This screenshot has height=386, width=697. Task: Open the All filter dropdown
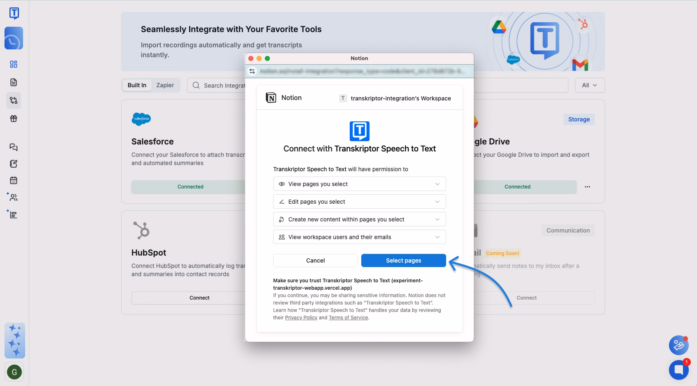point(590,85)
